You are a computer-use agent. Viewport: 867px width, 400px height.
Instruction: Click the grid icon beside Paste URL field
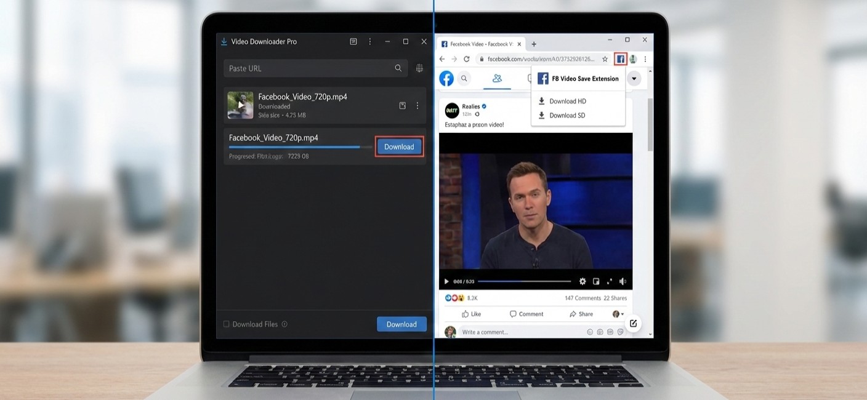tap(419, 68)
